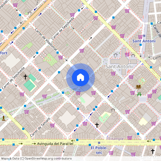This screenshot has height=161, width=161.
Task: Click the grey Sant Antoni neighborhood label
Action: coord(119,67)
